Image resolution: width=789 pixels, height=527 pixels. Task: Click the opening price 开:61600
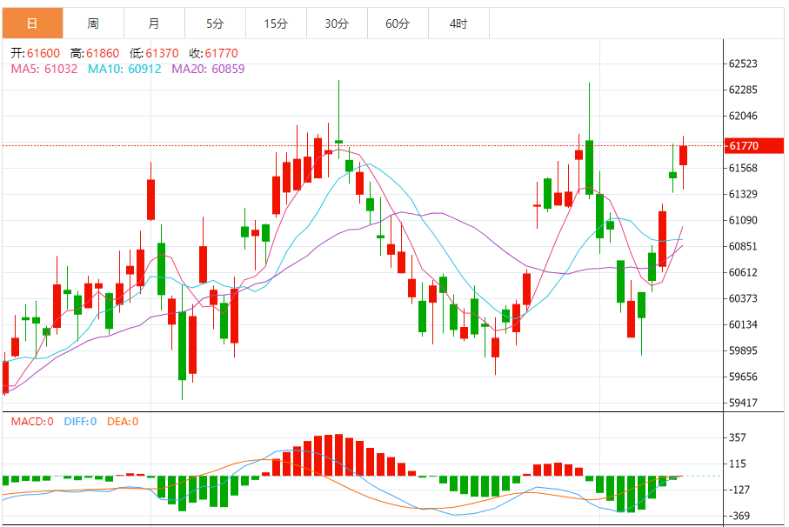[35, 53]
